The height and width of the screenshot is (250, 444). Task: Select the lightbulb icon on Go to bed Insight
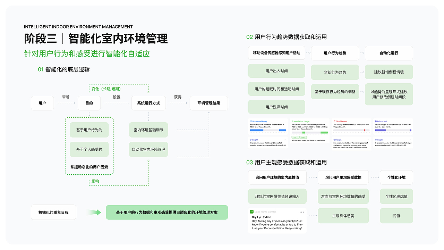[x=376, y=140]
